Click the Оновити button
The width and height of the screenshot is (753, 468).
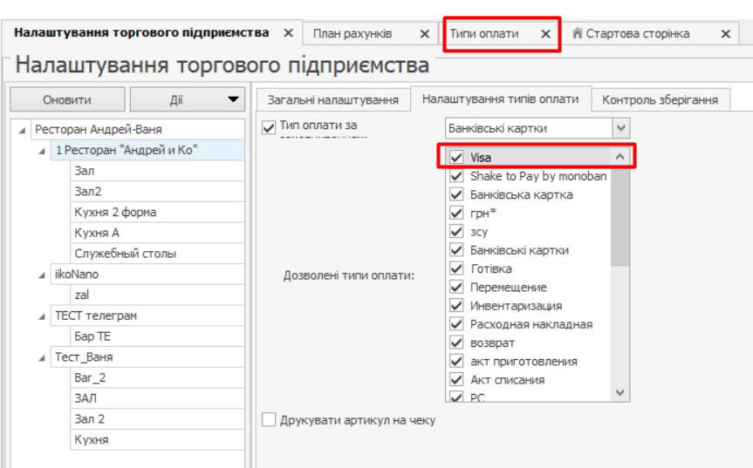(x=66, y=100)
